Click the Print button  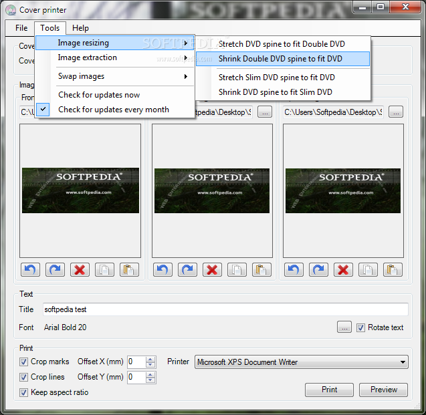click(329, 390)
